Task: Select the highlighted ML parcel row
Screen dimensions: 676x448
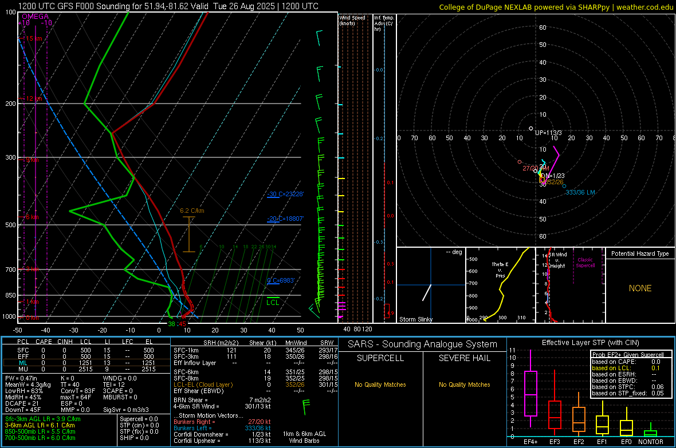Action: coord(87,363)
